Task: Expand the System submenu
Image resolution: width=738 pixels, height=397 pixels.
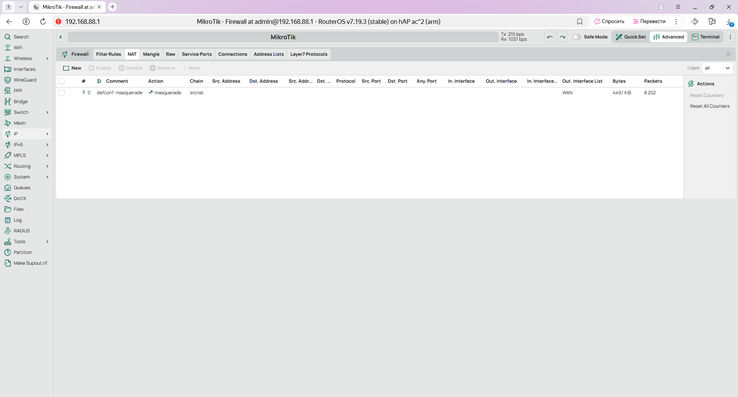Action: coord(47,177)
